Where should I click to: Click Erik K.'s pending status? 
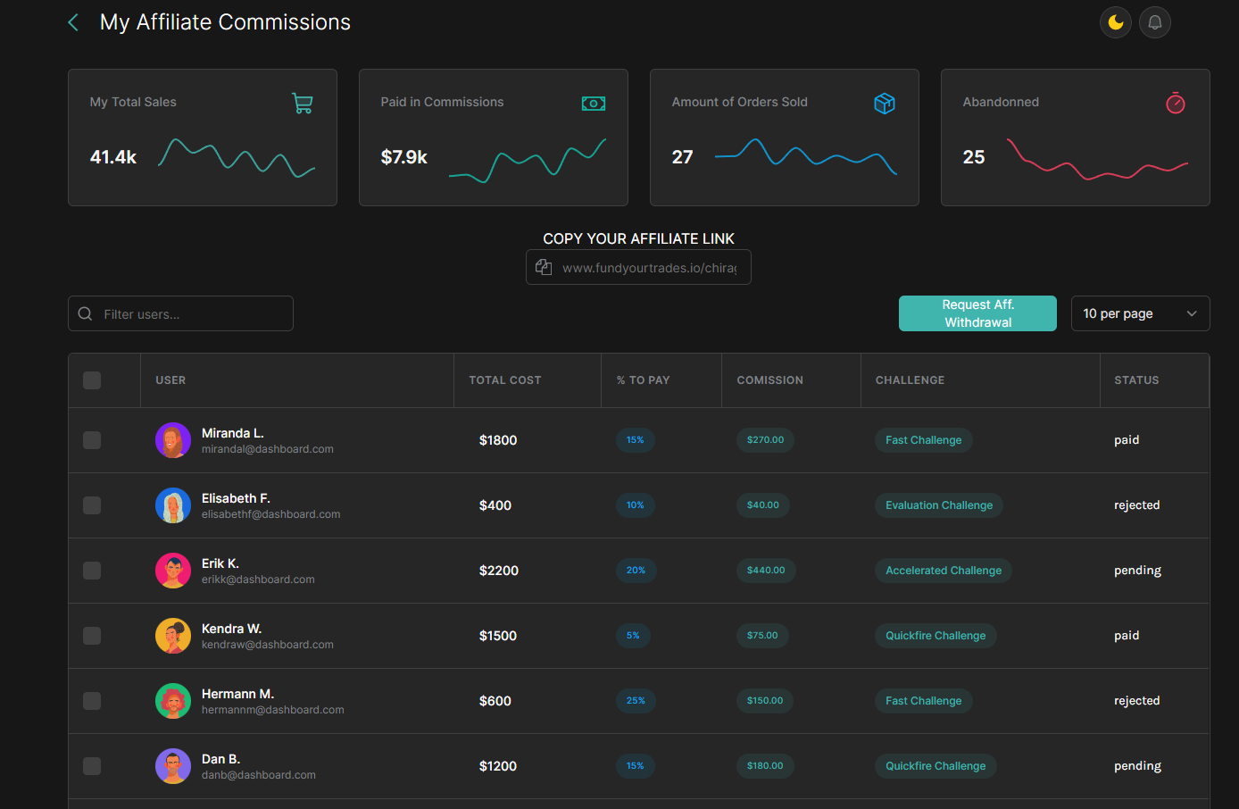(x=1137, y=571)
